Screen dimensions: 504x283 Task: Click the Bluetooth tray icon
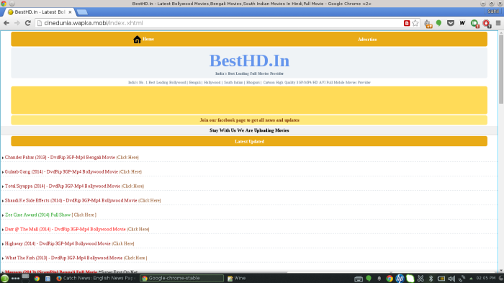(431, 279)
